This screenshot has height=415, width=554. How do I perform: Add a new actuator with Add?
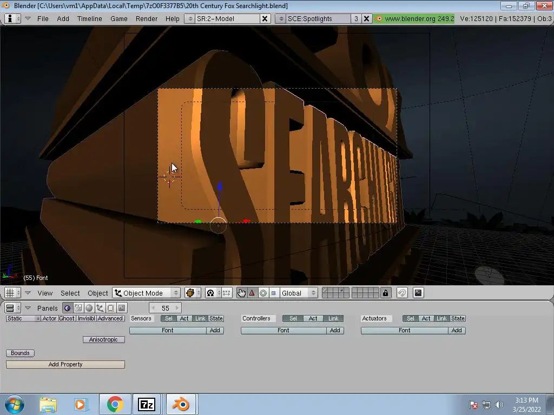pos(457,330)
